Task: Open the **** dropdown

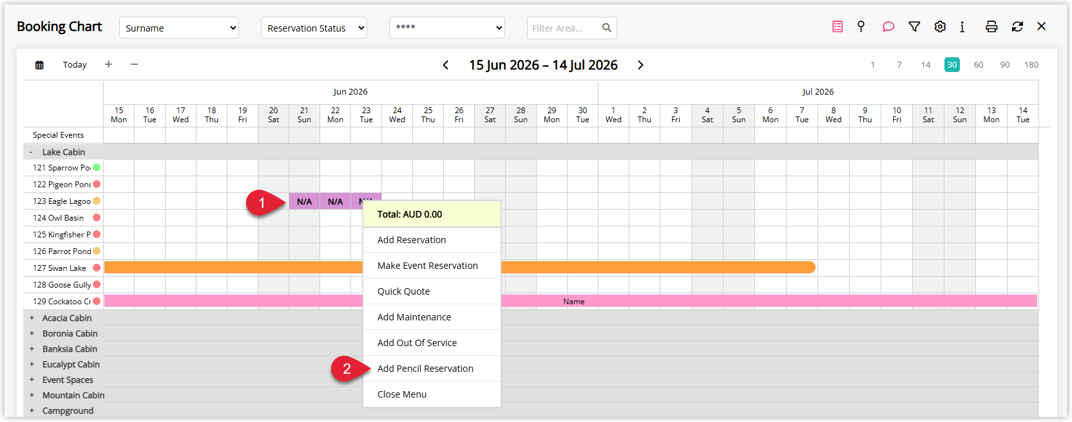Action: pyautogui.click(x=447, y=28)
